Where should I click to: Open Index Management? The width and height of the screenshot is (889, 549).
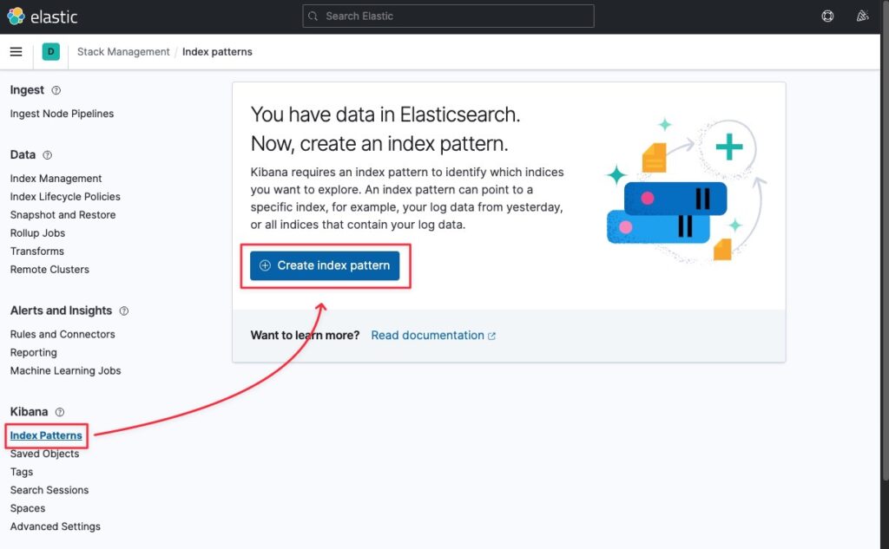pyautogui.click(x=56, y=179)
